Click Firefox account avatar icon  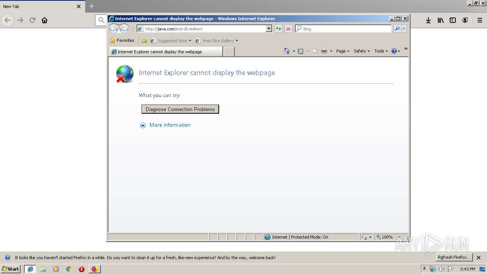pyautogui.click(x=465, y=20)
